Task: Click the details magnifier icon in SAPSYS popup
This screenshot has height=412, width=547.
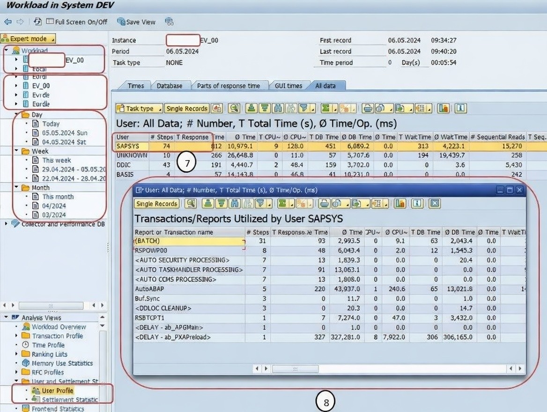Action: pos(190,204)
